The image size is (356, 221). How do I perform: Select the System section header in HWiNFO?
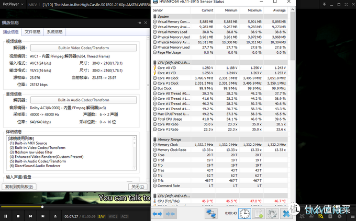pos(220,17)
